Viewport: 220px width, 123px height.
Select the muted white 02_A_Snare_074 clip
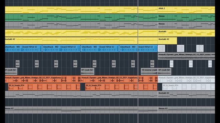pyautogui.click(x=189, y=87)
